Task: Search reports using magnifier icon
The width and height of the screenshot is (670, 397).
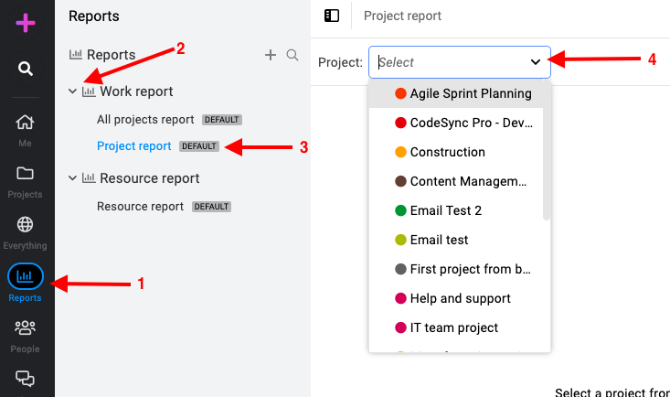Action: (292, 55)
